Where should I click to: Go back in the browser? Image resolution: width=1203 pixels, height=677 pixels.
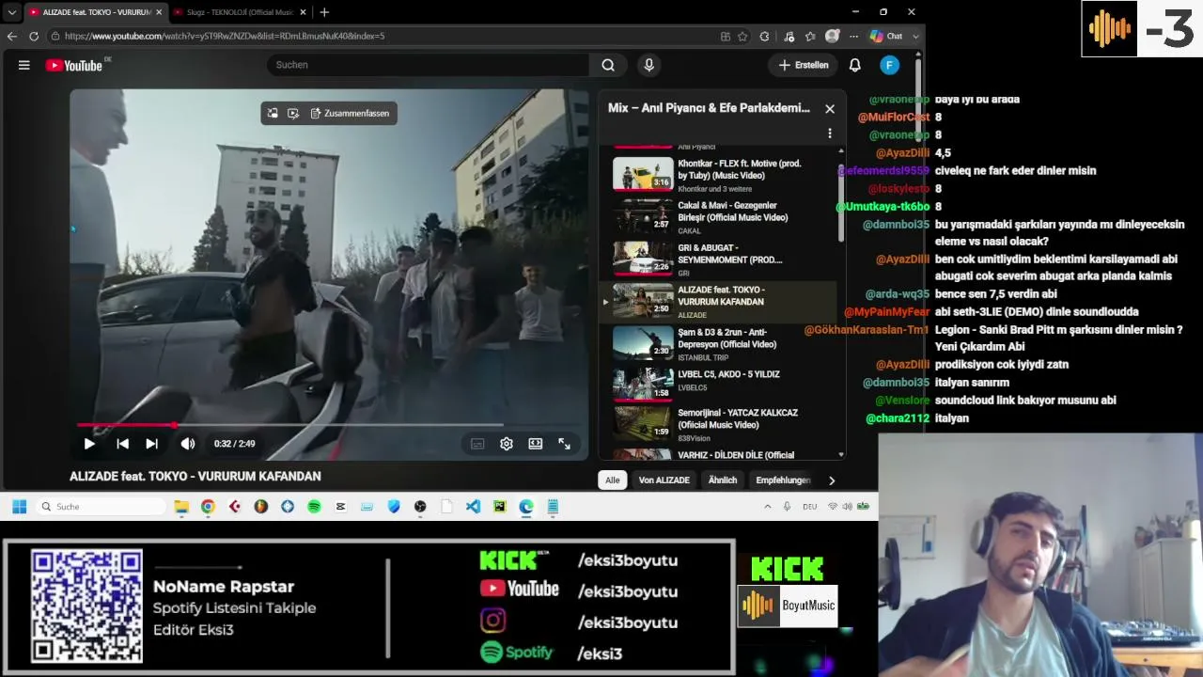point(12,36)
